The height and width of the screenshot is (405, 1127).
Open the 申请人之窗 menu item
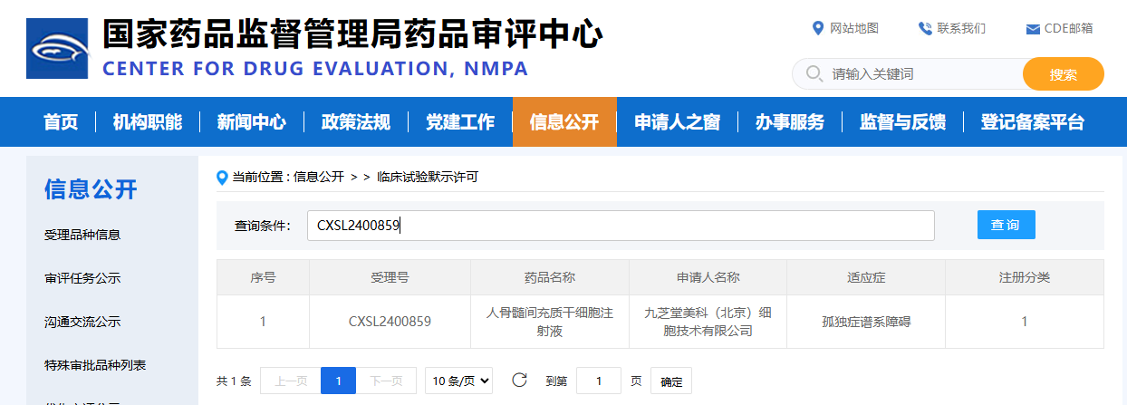pyautogui.click(x=677, y=122)
